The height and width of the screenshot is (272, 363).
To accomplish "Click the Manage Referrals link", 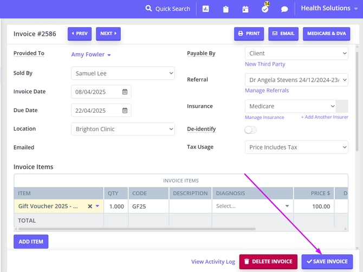I will tap(267, 90).
